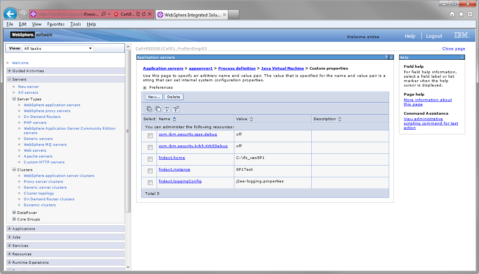Minimize the Application servers panel

click(x=391, y=58)
